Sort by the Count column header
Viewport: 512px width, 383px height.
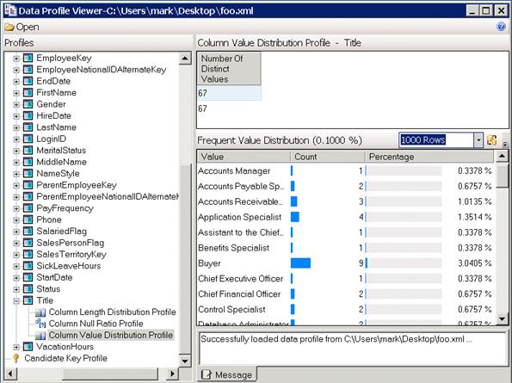328,157
